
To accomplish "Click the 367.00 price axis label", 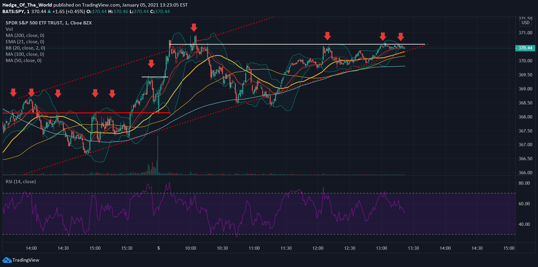I will tap(525, 144).
